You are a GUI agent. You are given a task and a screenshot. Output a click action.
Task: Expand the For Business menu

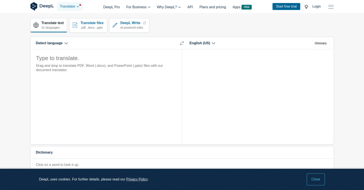(138, 7)
